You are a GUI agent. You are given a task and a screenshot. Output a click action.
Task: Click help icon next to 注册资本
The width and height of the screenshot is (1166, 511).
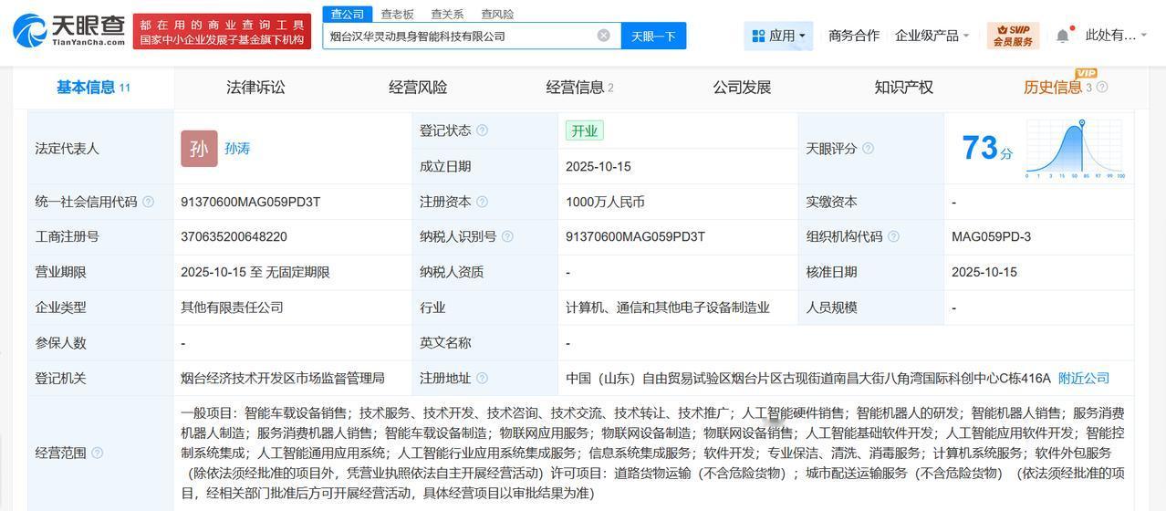tap(482, 202)
